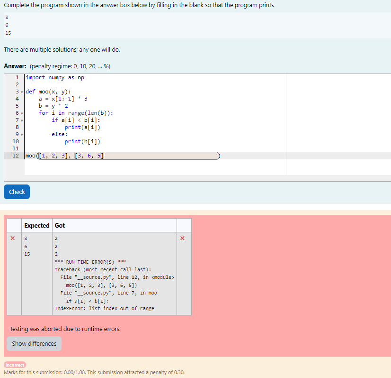
Task: Click the Check button
Action: point(17,192)
